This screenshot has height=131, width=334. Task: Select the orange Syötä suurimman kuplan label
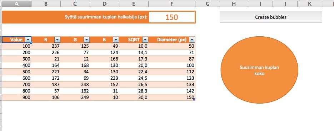pos(106,17)
